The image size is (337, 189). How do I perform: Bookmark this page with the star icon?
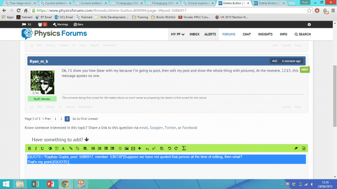pyautogui.click(x=309, y=11)
